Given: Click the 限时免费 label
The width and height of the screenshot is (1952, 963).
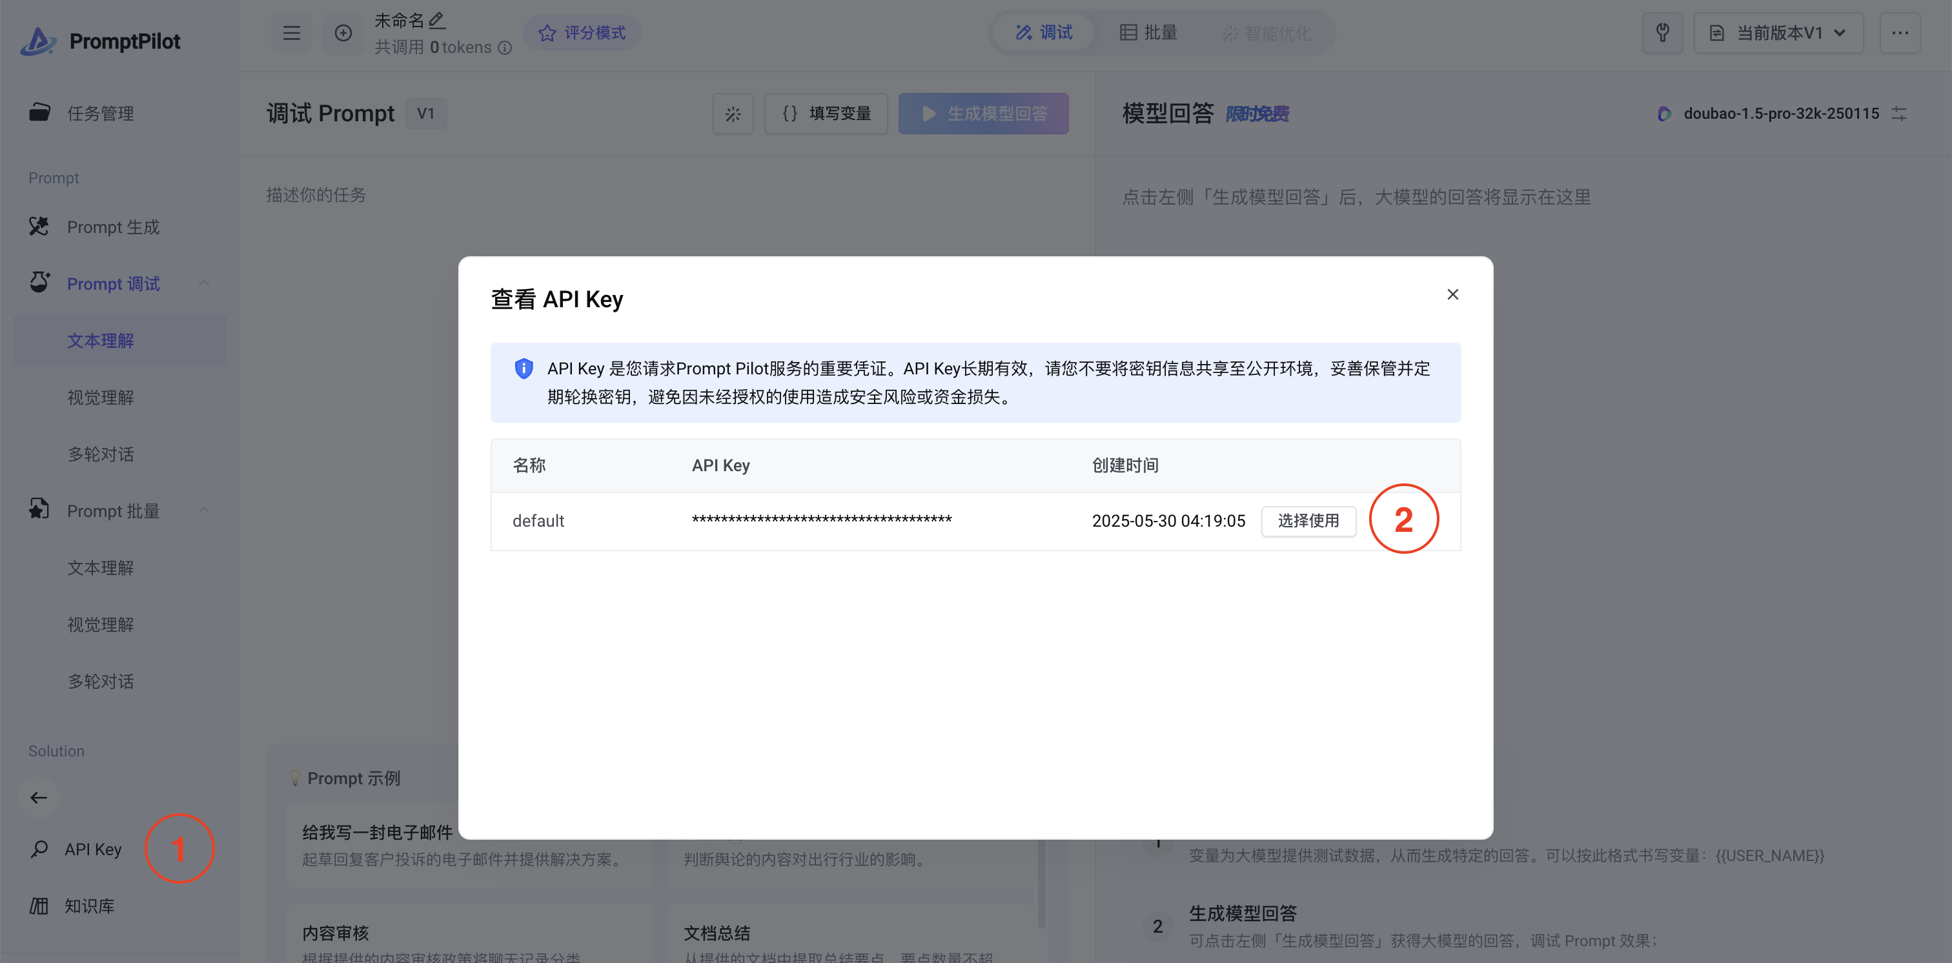Looking at the screenshot, I should pos(1257,114).
